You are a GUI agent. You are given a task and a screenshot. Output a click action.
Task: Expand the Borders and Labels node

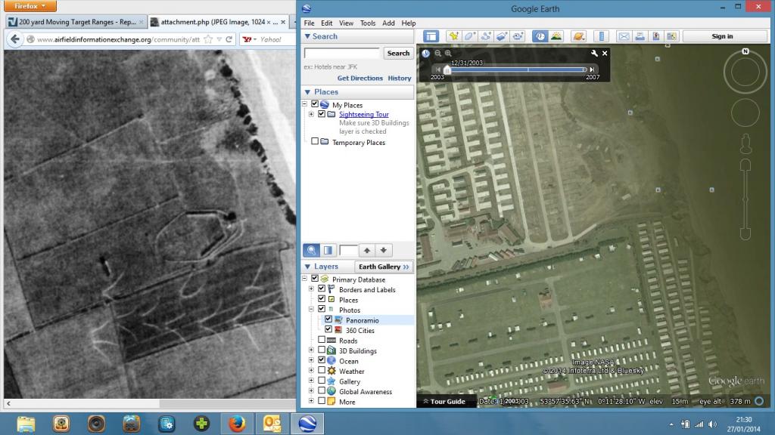[x=311, y=289]
